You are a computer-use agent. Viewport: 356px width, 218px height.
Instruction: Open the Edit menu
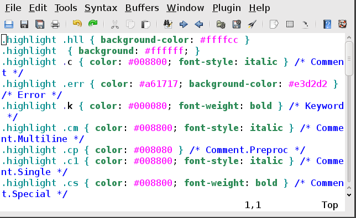click(x=38, y=8)
